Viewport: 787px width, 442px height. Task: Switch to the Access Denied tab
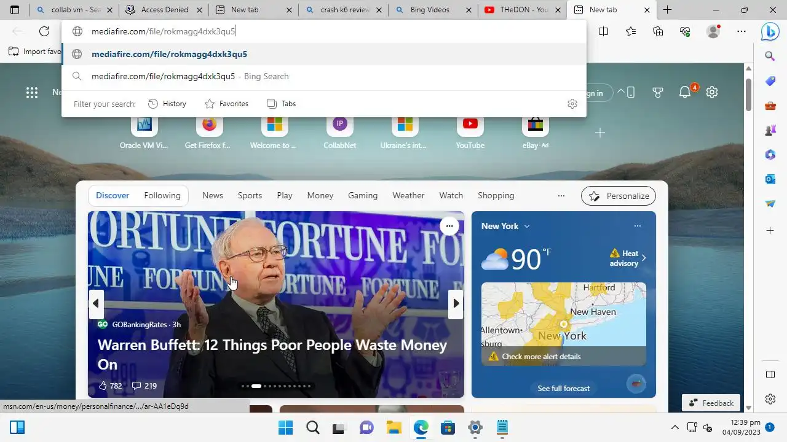[x=164, y=10]
